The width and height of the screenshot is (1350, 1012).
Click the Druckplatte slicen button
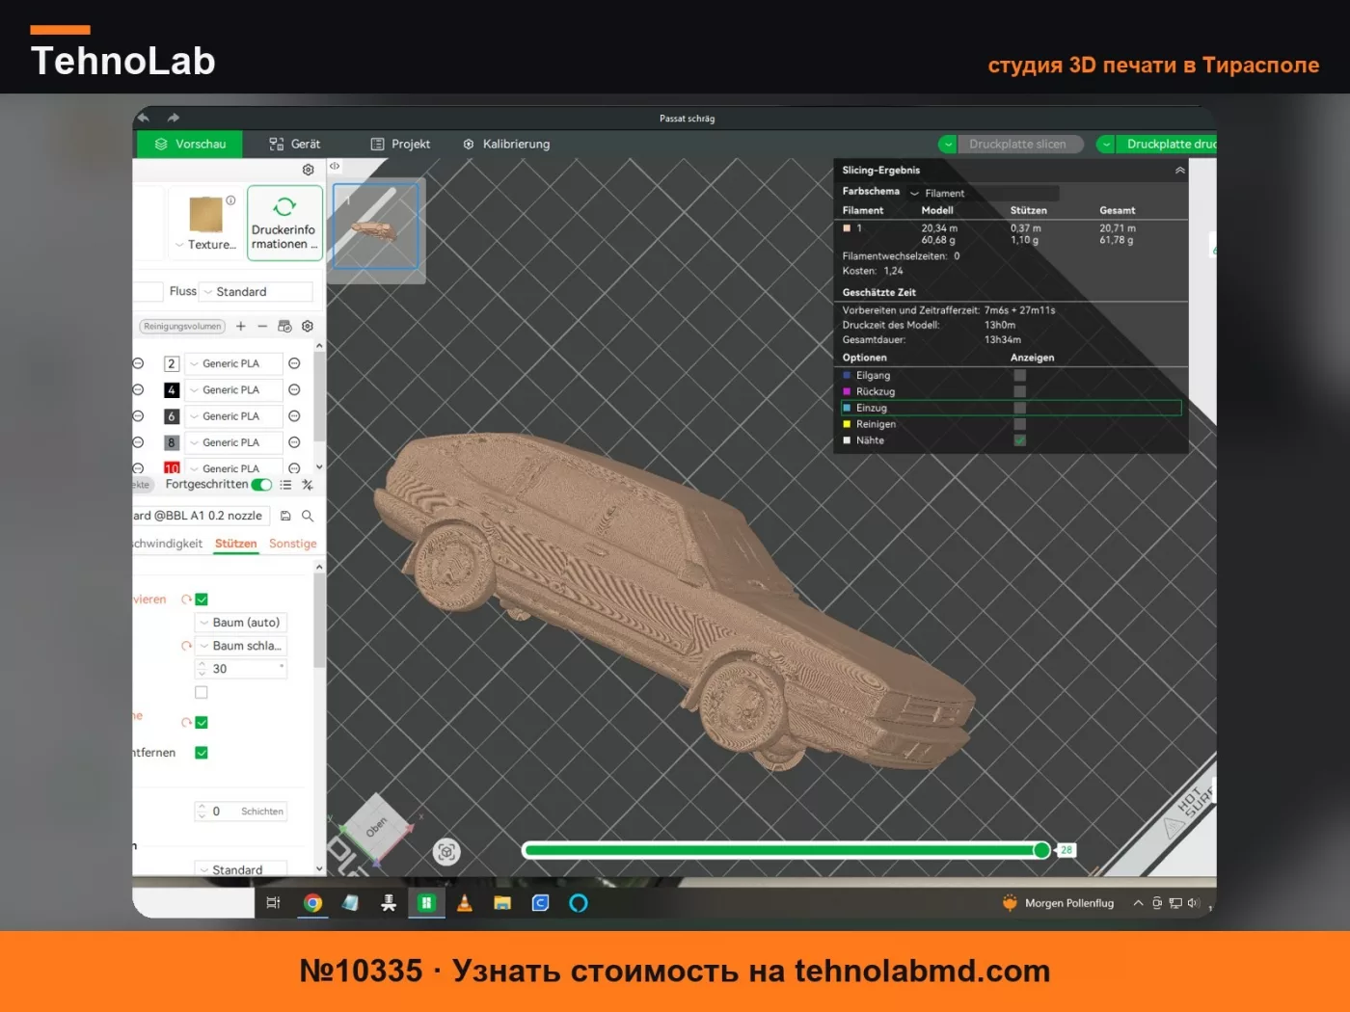point(1017,144)
